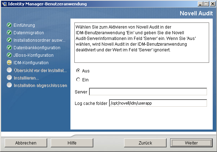Viewport: 217px width, 152px height.
Task: Click the 'Log cache folder' label
Action: coord(91,103)
